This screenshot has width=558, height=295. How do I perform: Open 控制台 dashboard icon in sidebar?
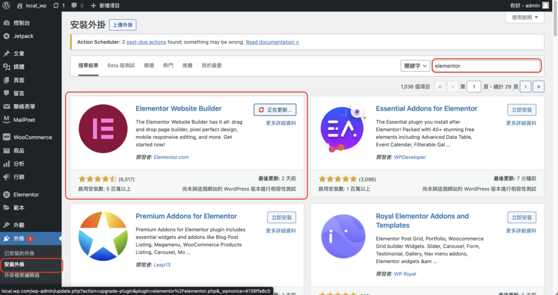coord(7,23)
